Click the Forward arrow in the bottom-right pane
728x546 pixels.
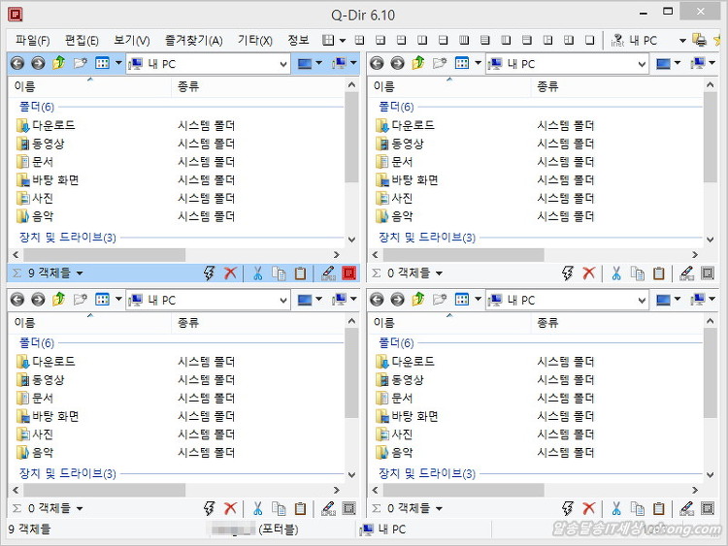[398, 300]
